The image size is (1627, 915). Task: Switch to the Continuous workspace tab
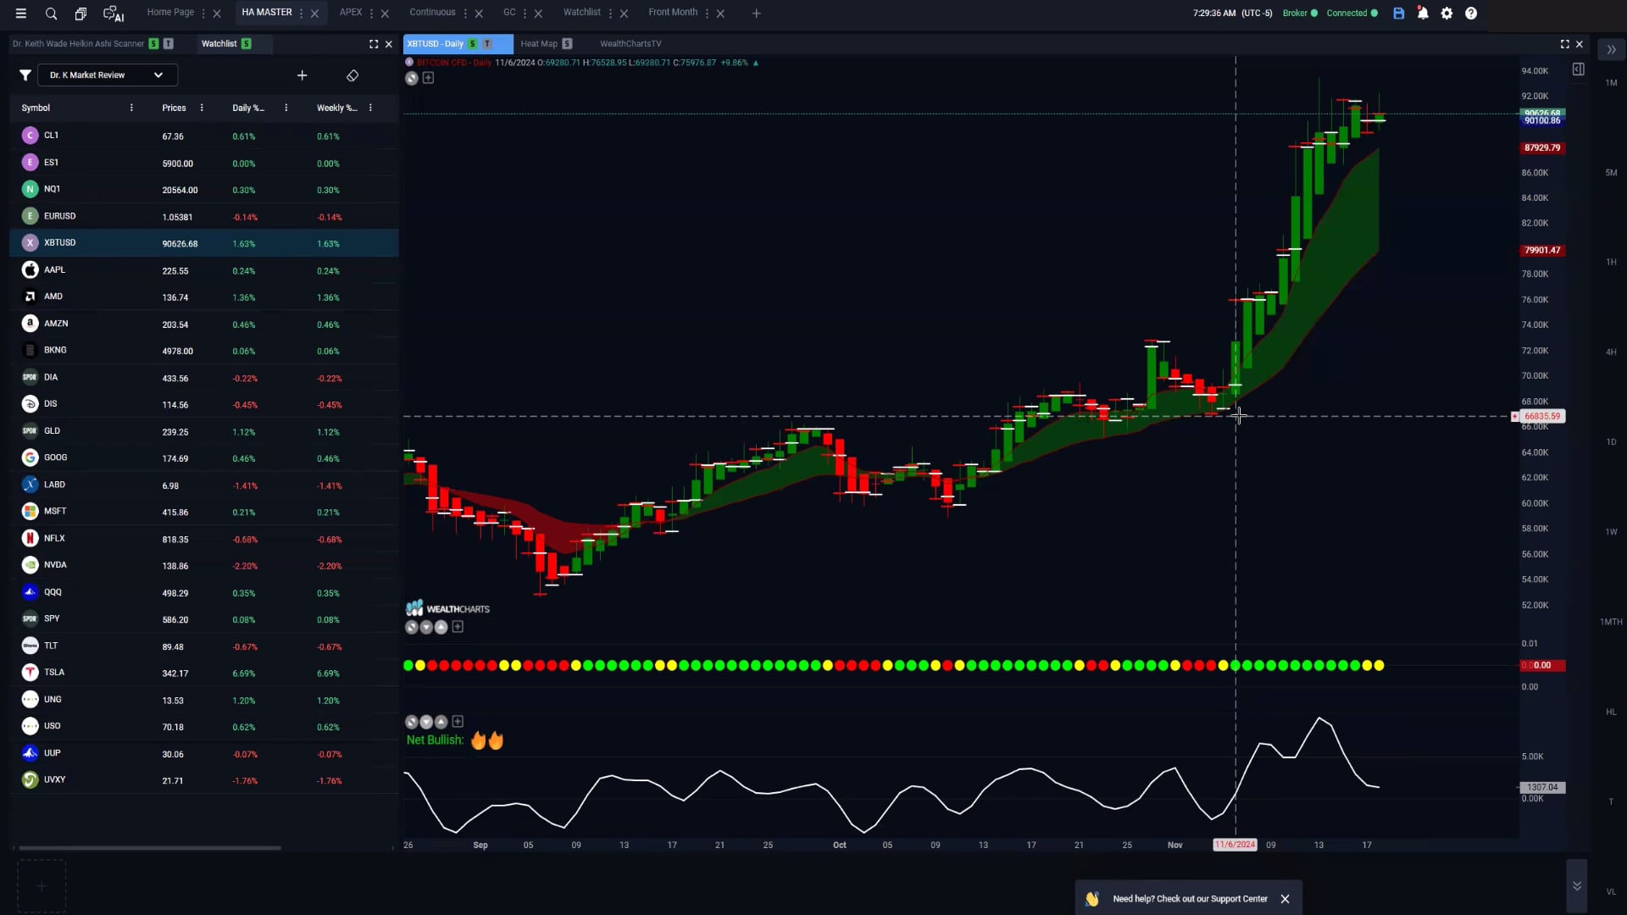click(432, 13)
